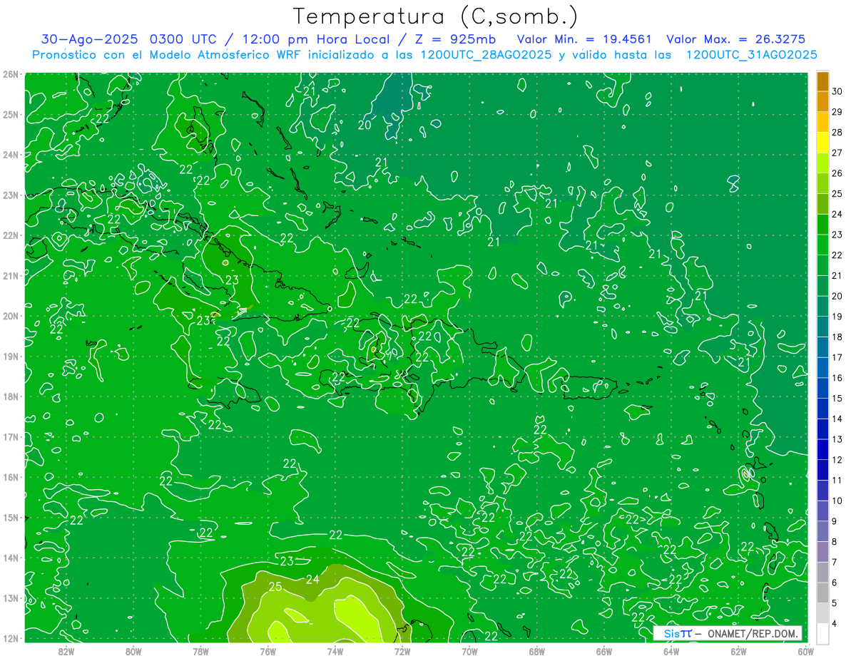
Task: Click the color-scale label "4"
Action: [835, 624]
